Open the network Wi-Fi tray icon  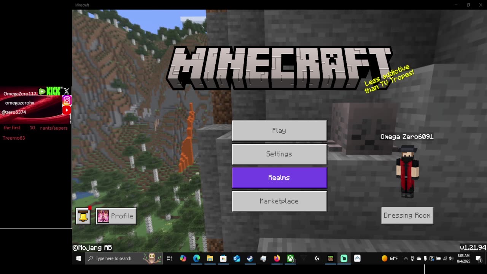point(445,258)
